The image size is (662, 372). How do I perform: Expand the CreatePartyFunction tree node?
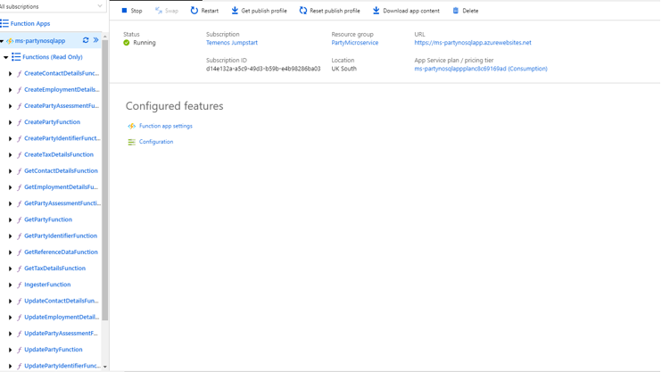(11, 122)
